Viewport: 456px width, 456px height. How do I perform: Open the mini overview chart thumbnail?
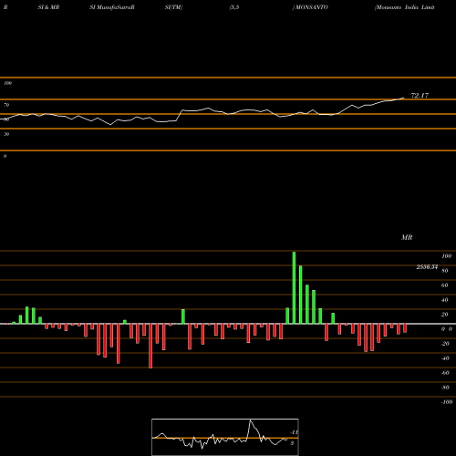click(x=225, y=437)
